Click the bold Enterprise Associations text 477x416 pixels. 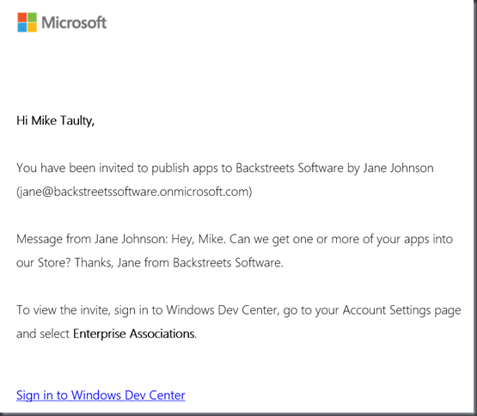[x=134, y=333]
